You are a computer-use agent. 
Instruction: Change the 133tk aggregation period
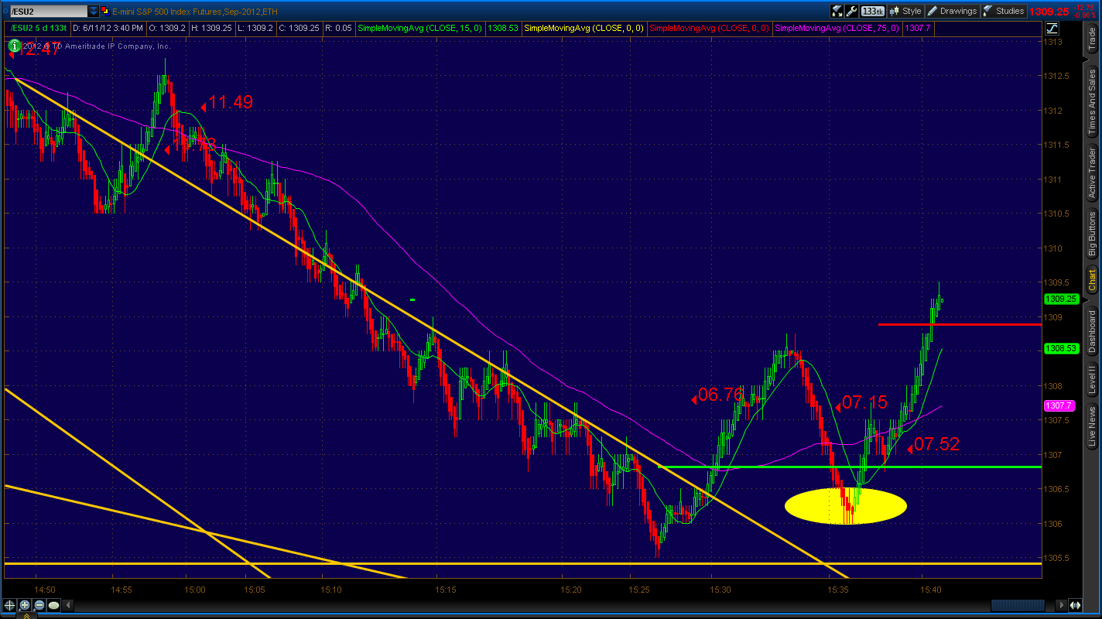(872, 11)
